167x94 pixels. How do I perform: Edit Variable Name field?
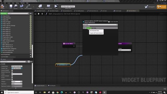[17, 66]
